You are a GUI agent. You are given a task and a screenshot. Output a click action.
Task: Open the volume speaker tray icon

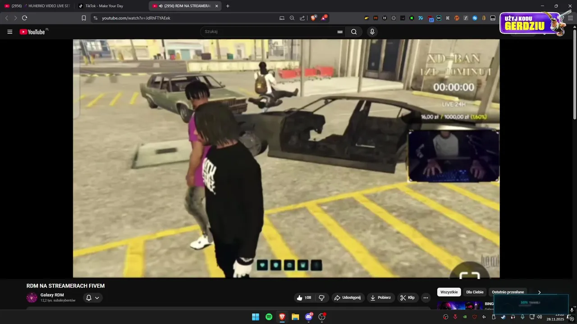(540, 317)
